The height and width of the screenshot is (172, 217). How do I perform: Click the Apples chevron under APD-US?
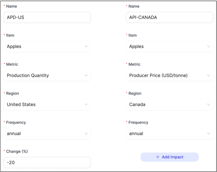(86, 46)
